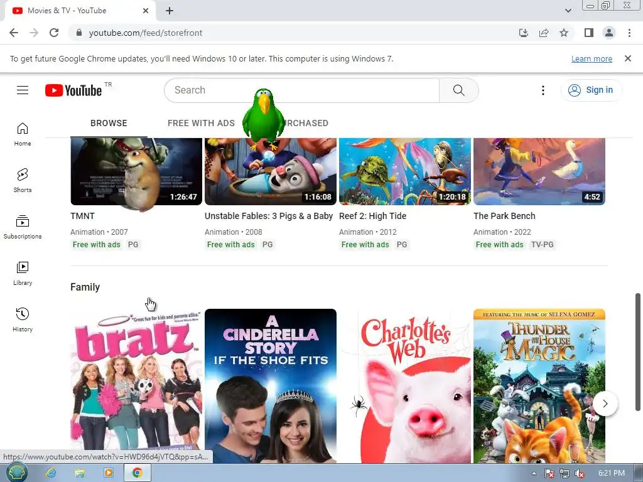The image size is (643, 482).
Task: Select the FREE WITH ADS tab
Action: point(201,123)
